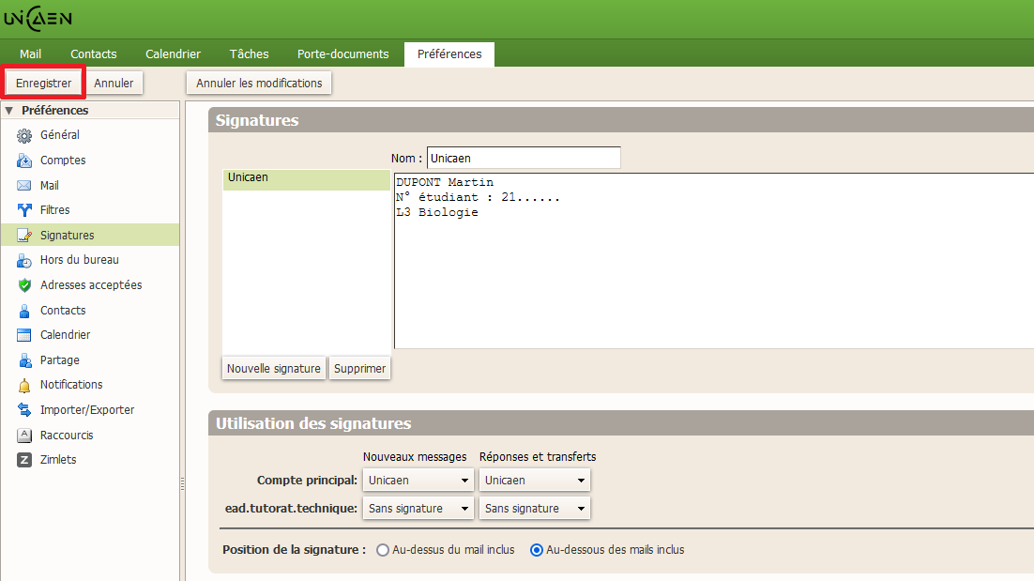1034x581 pixels.
Task: Select the Unicaen signature in list
Action: (306, 179)
